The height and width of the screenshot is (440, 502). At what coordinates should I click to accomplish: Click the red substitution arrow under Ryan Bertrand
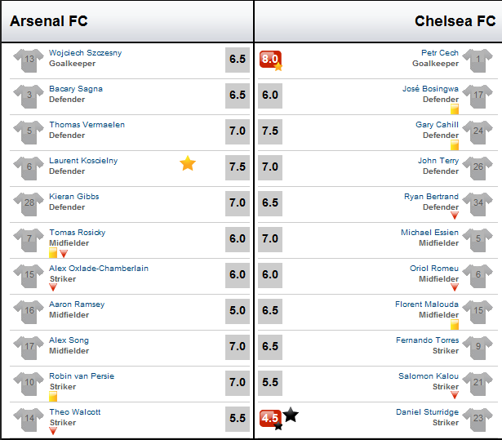coord(455,216)
